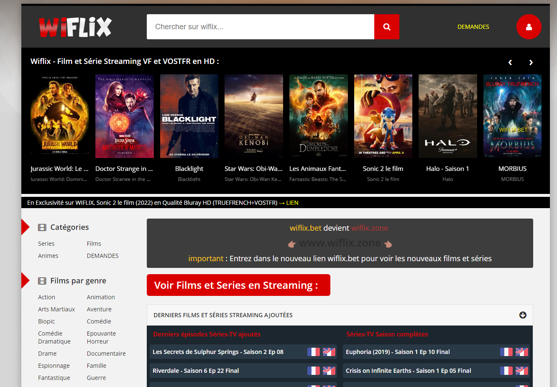Screen dimensions: 557x387
Task: Open Euphoria (2019) Saison 1 Ep 10 Final
Action: coord(398,352)
